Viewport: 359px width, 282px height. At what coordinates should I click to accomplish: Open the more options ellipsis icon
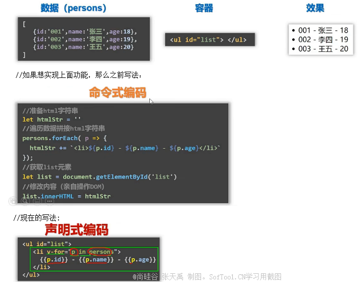(50, 201)
